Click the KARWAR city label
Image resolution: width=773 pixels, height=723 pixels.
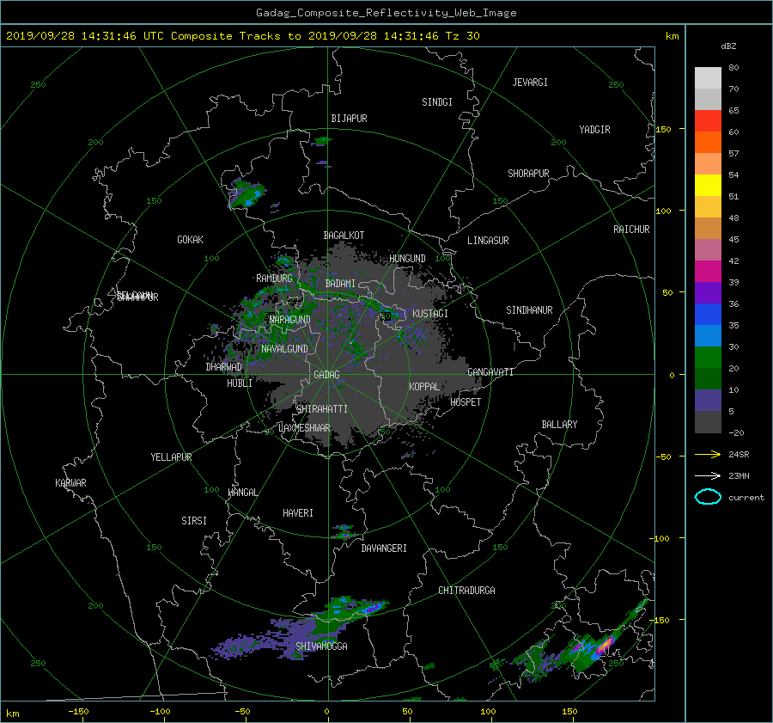[x=70, y=483]
